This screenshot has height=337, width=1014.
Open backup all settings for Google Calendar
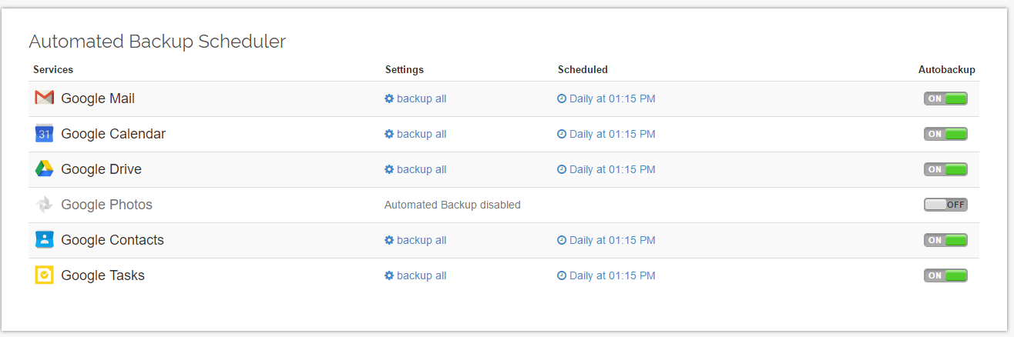[x=421, y=134]
